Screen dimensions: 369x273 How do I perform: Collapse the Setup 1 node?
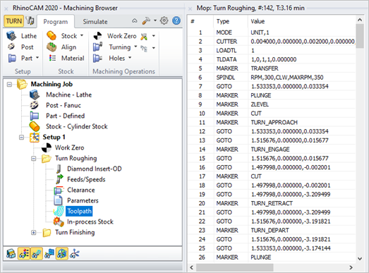[21, 138]
